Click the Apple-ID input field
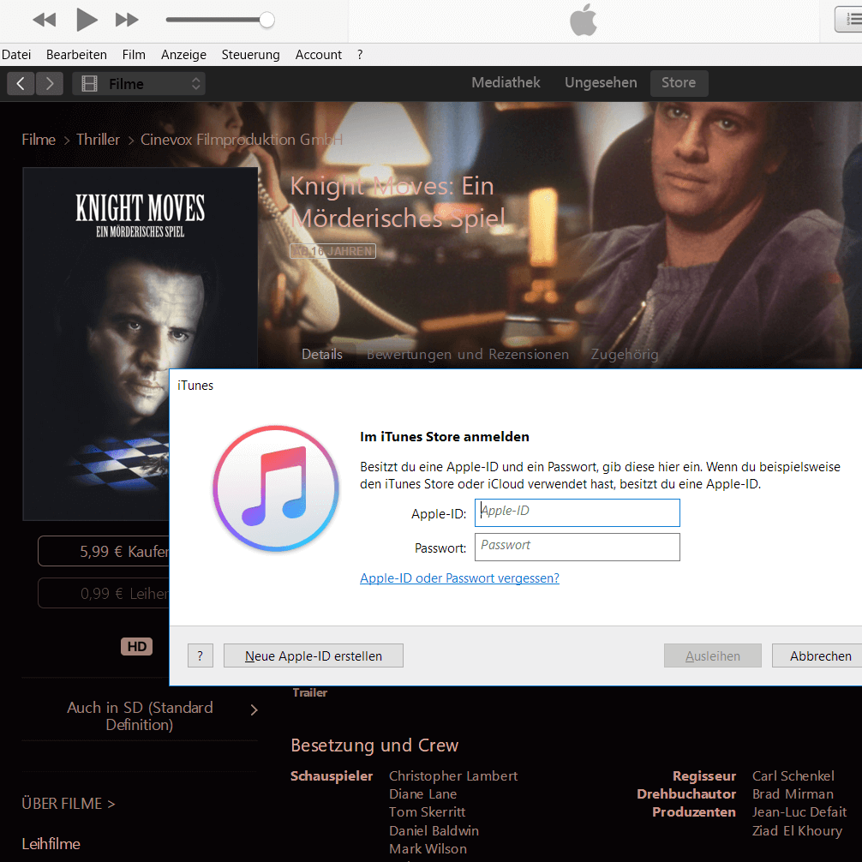Image resolution: width=862 pixels, height=862 pixels. pos(578,512)
